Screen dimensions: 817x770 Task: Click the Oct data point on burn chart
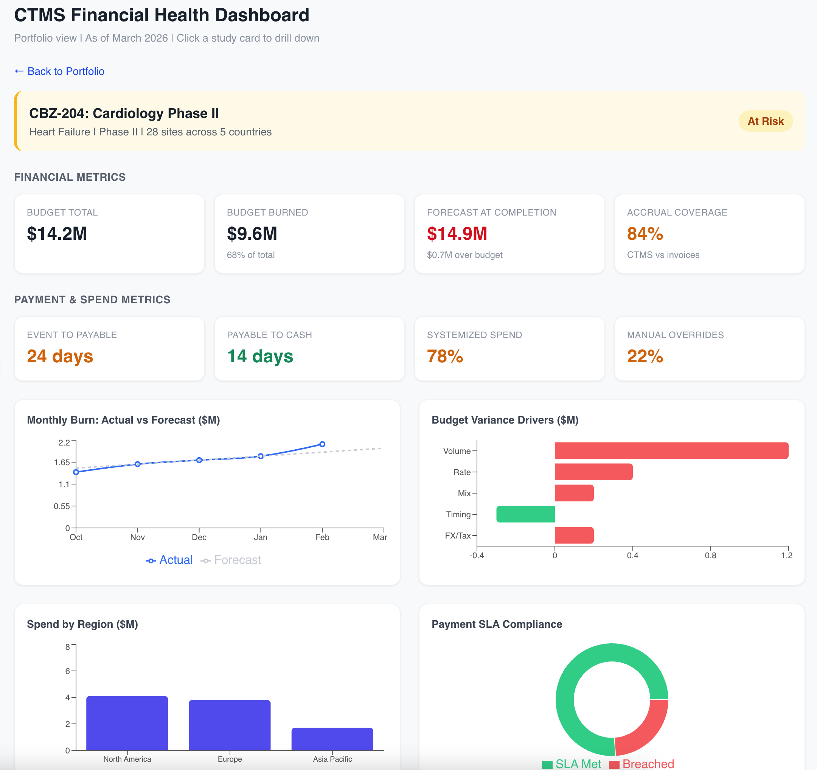coord(76,472)
